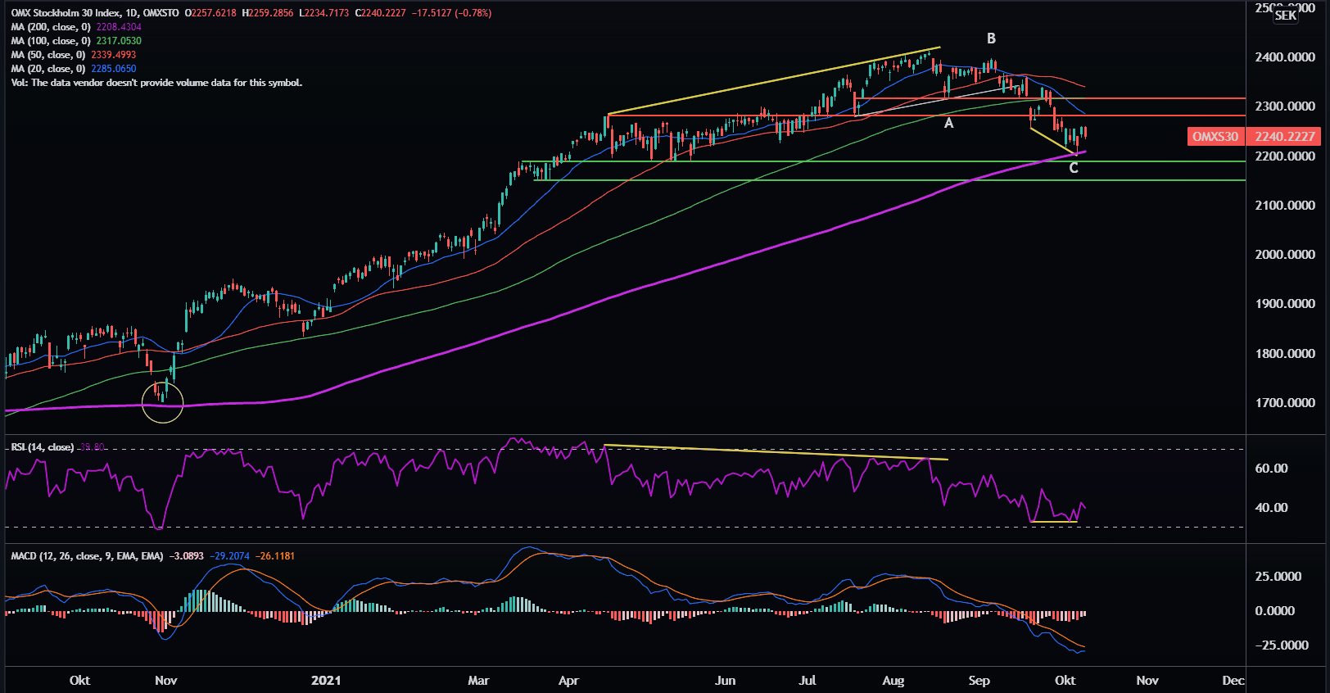The height and width of the screenshot is (693, 1330).
Task: Click the MA 100 indicator legend
Action: click(x=51, y=41)
